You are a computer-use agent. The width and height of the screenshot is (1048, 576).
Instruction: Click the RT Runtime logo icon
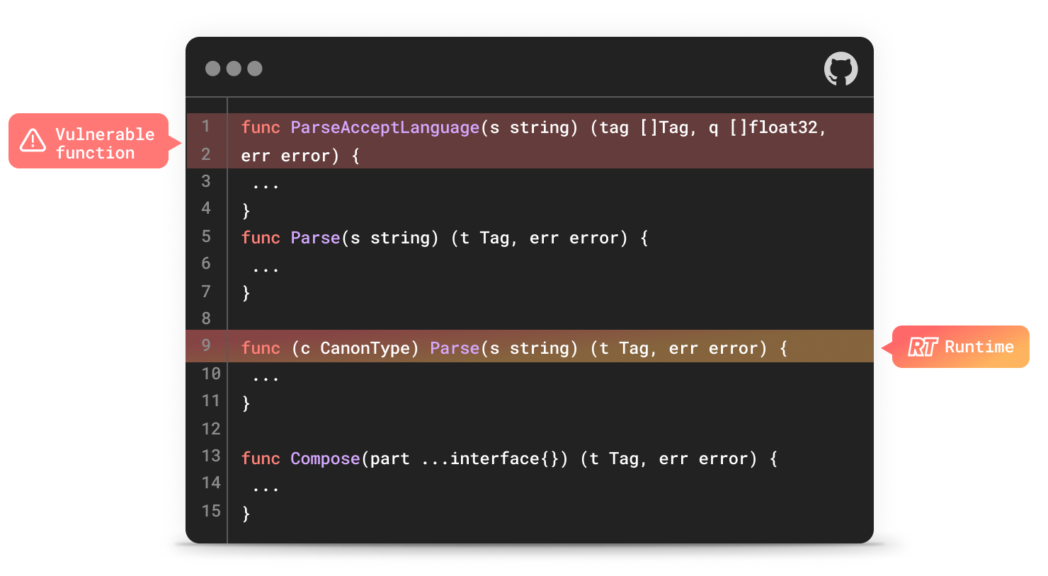(x=923, y=347)
